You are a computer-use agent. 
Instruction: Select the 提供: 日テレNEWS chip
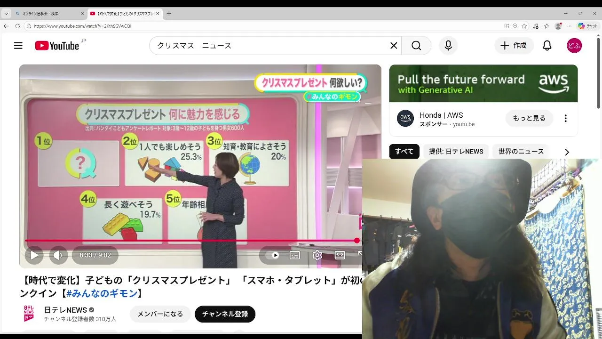pyautogui.click(x=456, y=152)
